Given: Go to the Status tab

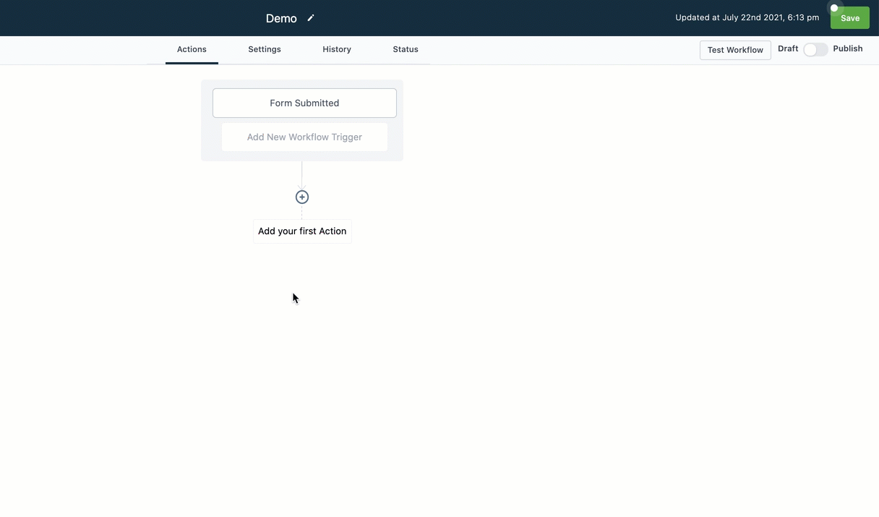Looking at the screenshot, I should [406, 49].
